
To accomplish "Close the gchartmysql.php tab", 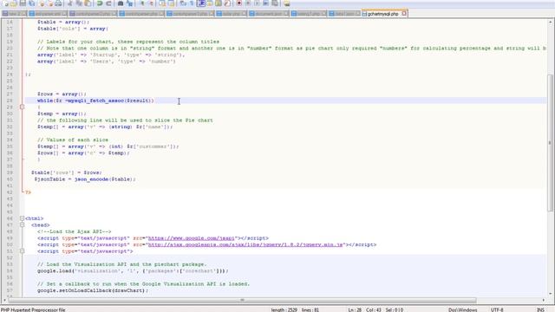I will coord(404,14).
